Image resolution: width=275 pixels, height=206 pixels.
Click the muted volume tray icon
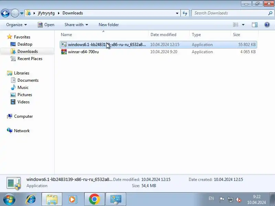(239, 199)
